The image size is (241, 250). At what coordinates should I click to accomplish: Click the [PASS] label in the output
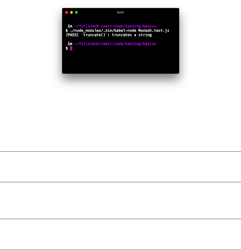pos(72,35)
